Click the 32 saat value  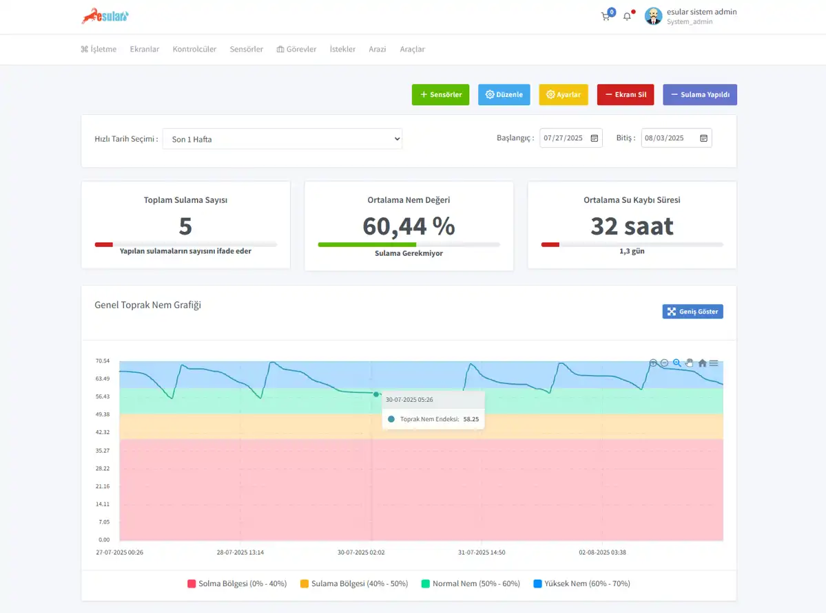[632, 226]
